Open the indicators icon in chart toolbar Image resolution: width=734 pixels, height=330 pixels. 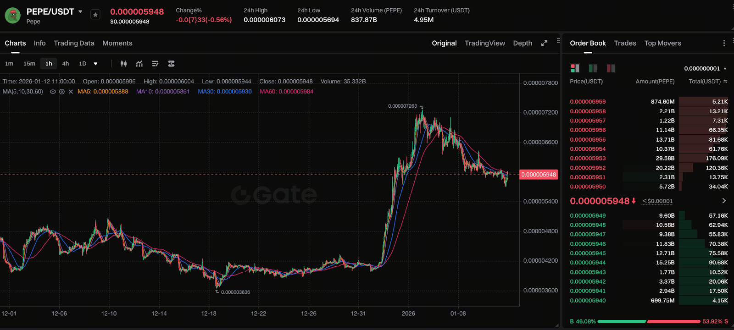coord(139,64)
